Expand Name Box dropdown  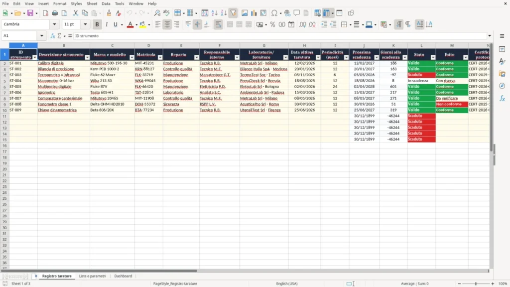tap(42, 36)
